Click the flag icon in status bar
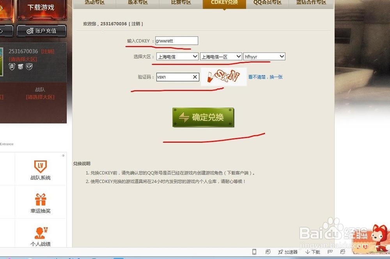The height and width of the screenshot is (259, 390). click(x=330, y=252)
